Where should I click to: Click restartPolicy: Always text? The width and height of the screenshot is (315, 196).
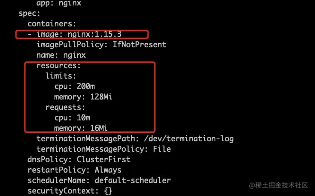pos(75,170)
